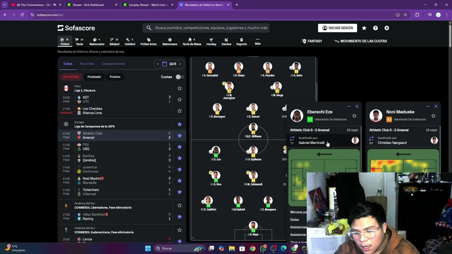Expand the Más sports menu
452x254 pixels.
258,42
